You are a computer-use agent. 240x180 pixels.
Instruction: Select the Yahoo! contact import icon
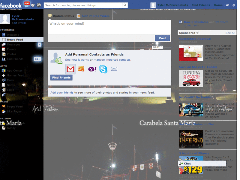pyautogui.click(x=92, y=69)
